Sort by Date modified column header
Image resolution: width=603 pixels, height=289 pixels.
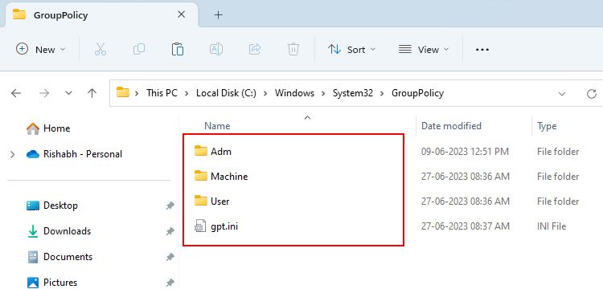point(451,126)
